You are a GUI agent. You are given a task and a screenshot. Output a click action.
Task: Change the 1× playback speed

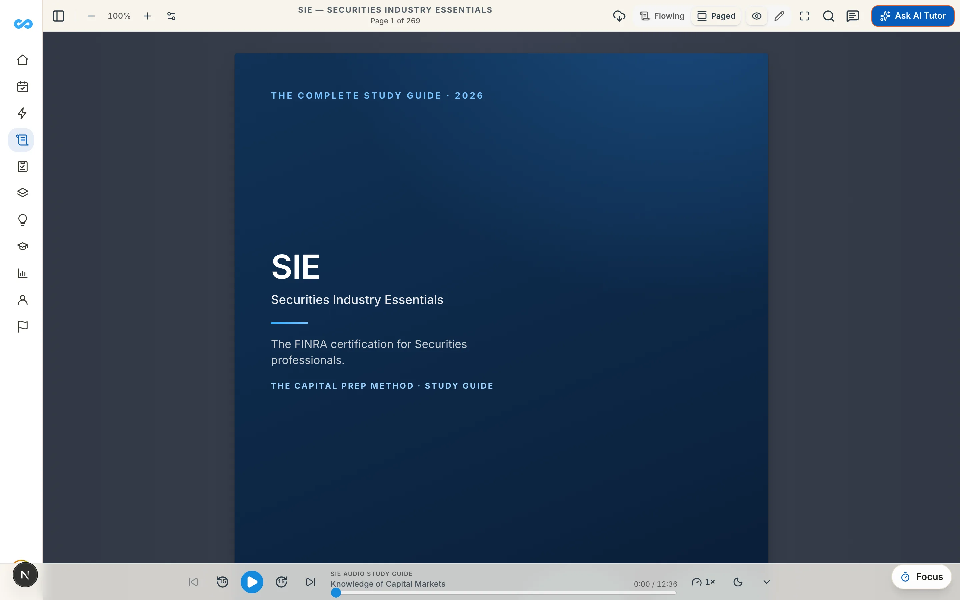pyautogui.click(x=703, y=582)
